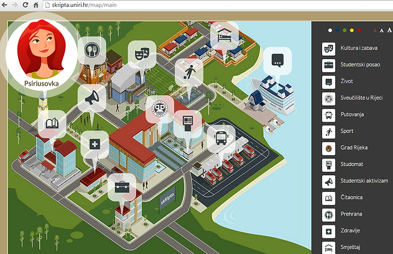Click the Zdravlje cross sidebar icon

pos(328,232)
